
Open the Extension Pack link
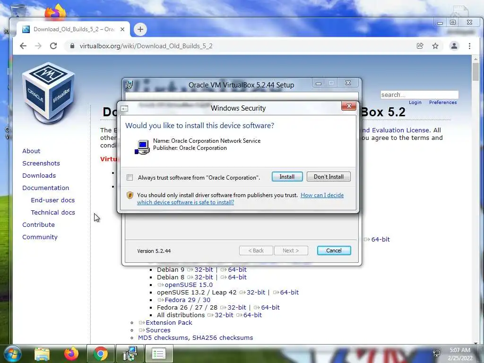(x=169, y=322)
